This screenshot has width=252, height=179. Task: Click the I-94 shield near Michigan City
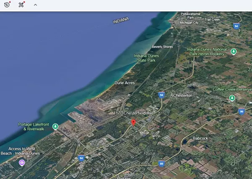236,26
